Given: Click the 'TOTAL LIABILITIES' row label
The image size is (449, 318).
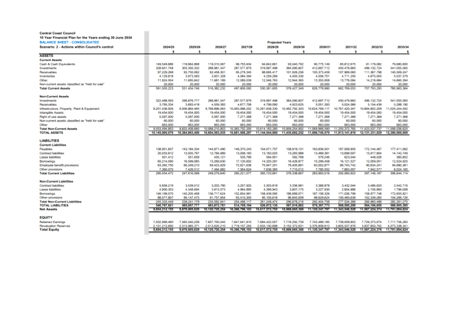Looking at the screenshot, I should point(54,205).
